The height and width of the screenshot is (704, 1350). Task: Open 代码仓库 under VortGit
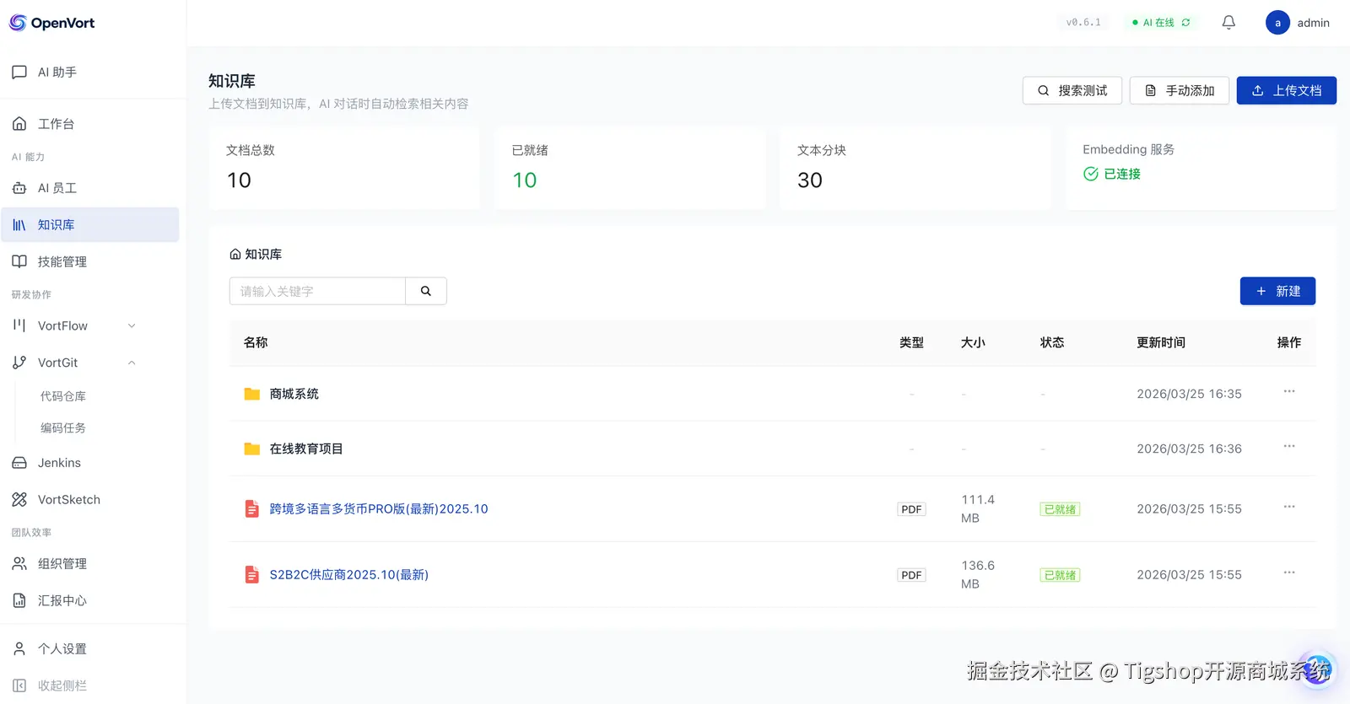click(63, 396)
